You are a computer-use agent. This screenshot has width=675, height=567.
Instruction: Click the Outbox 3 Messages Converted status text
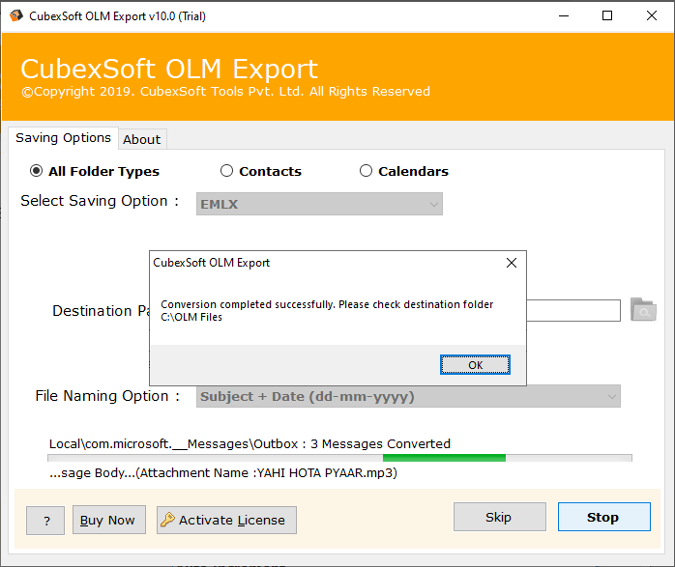tap(249, 443)
